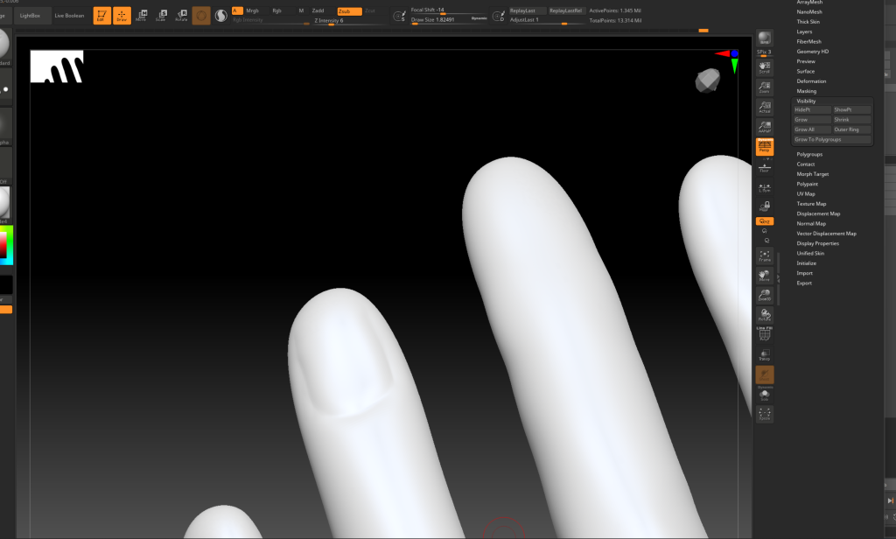Collapse the Visibility subpalette
Image resolution: width=896 pixels, height=539 pixels.
806,101
